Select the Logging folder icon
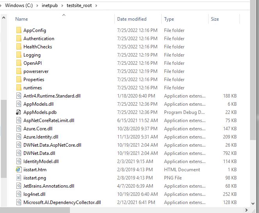Screen dimensions: 259x213 [18, 55]
